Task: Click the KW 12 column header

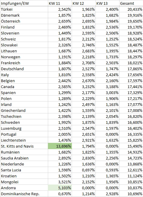Action: (84, 3)
